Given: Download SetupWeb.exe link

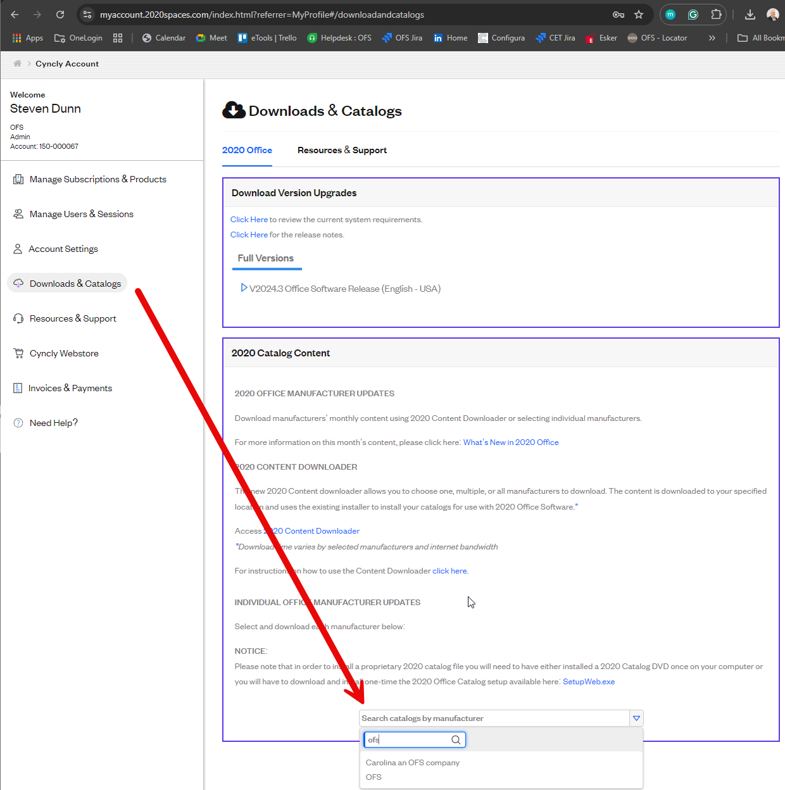Looking at the screenshot, I should click(589, 682).
